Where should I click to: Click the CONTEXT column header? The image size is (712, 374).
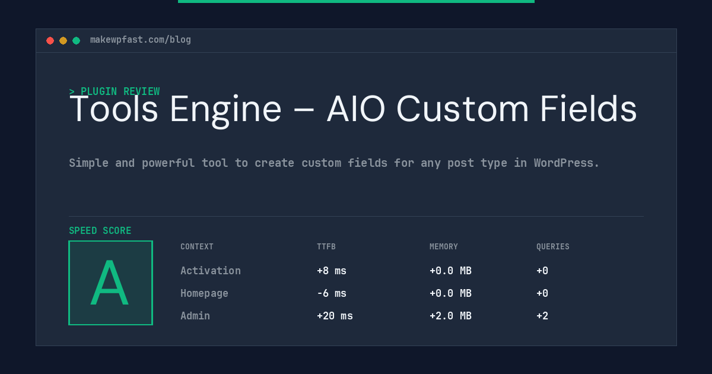[197, 246]
